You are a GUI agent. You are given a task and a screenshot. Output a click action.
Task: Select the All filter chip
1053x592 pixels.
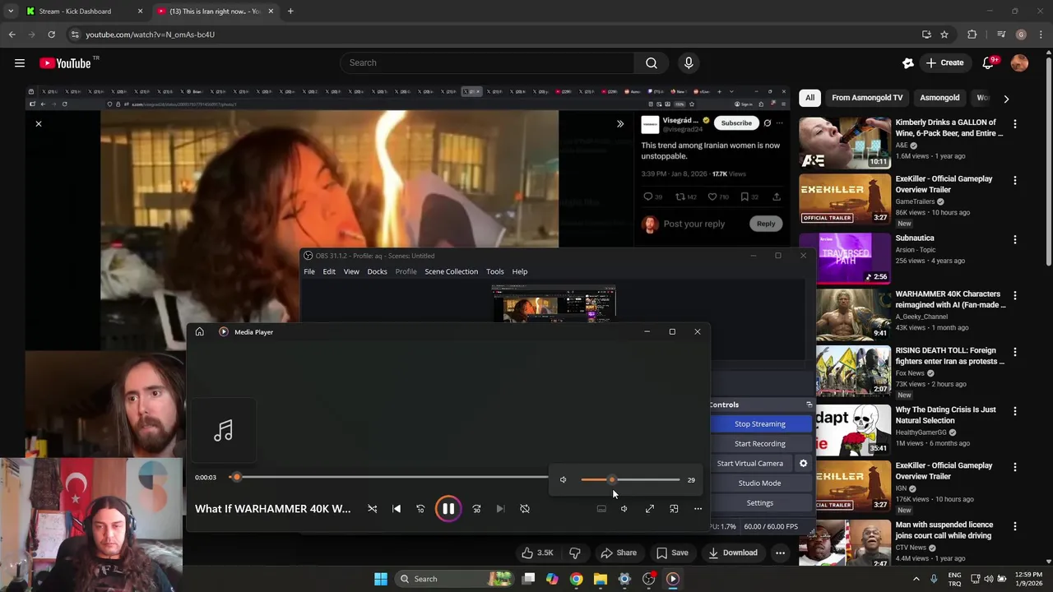(809, 98)
